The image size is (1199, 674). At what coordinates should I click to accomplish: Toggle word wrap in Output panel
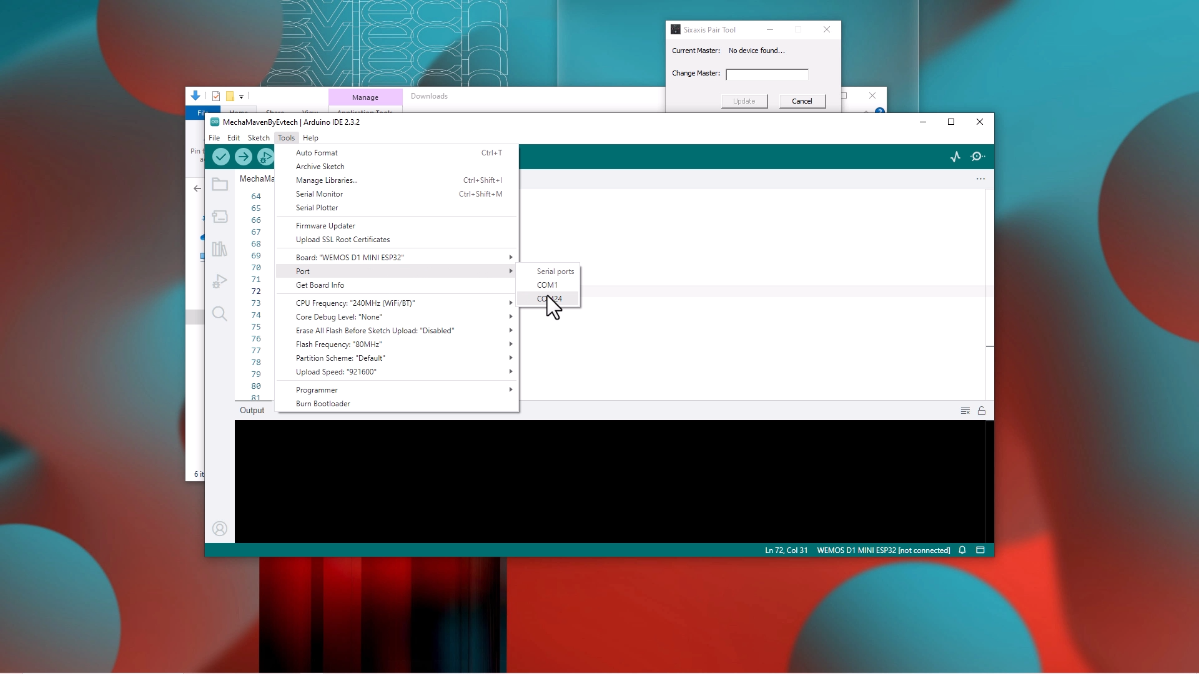[x=965, y=411]
